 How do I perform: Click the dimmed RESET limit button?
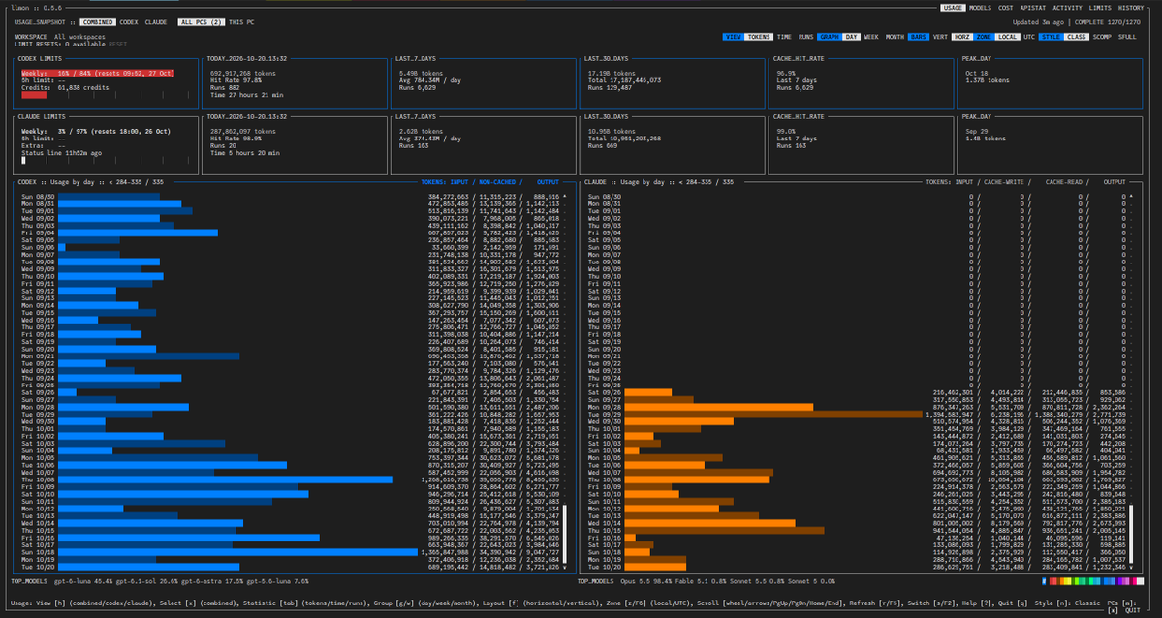(118, 45)
